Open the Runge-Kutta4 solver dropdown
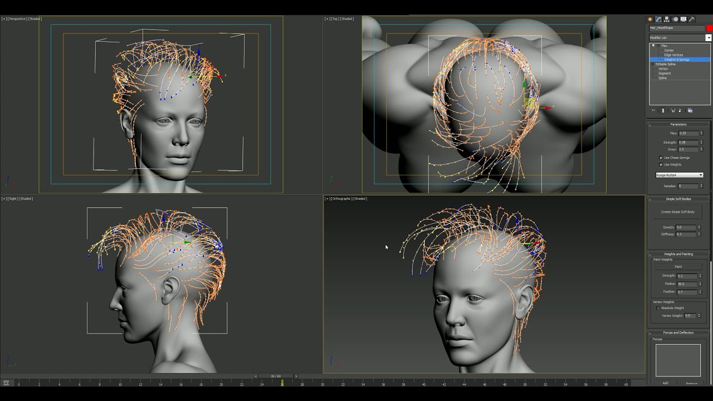The image size is (713, 401). (x=679, y=175)
